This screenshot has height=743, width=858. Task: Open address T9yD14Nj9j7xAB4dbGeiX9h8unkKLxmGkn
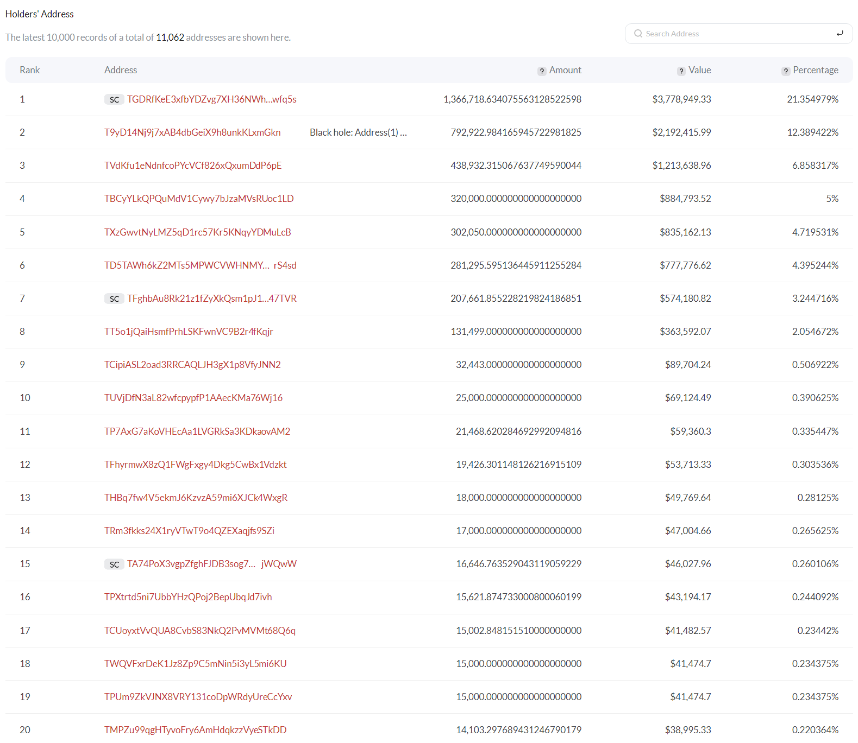(192, 132)
